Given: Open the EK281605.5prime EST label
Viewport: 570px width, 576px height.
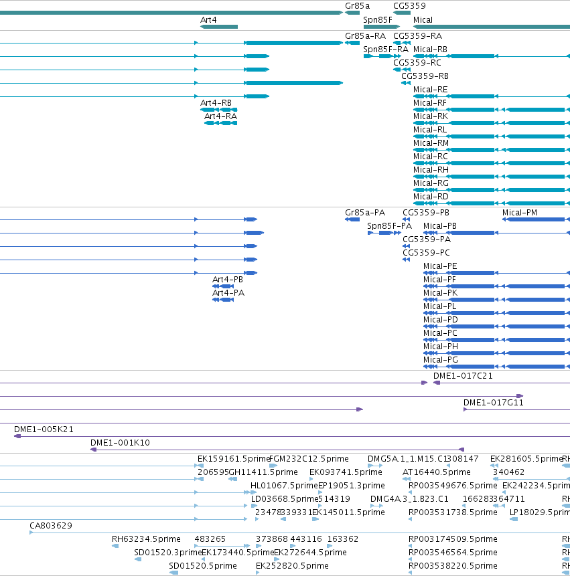Looking at the screenshot, I should (526, 459).
